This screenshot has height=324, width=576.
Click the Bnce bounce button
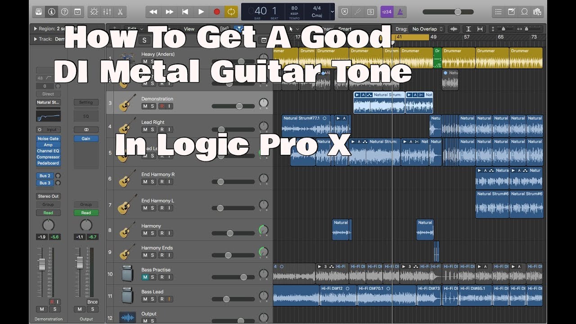92,302
